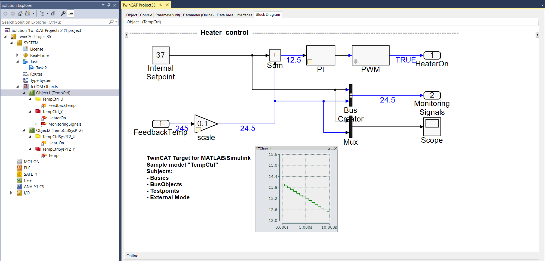Click the Collapse All icon in Solution Explorer
Image resolution: width=545 pixels, height=261 pixels.
[x=53, y=14]
